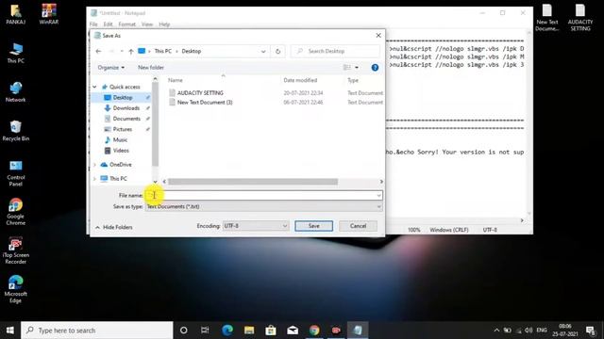Viewport: 604px width, 339px height.
Task: Open the Save as type dropdown
Action: pos(264,207)
